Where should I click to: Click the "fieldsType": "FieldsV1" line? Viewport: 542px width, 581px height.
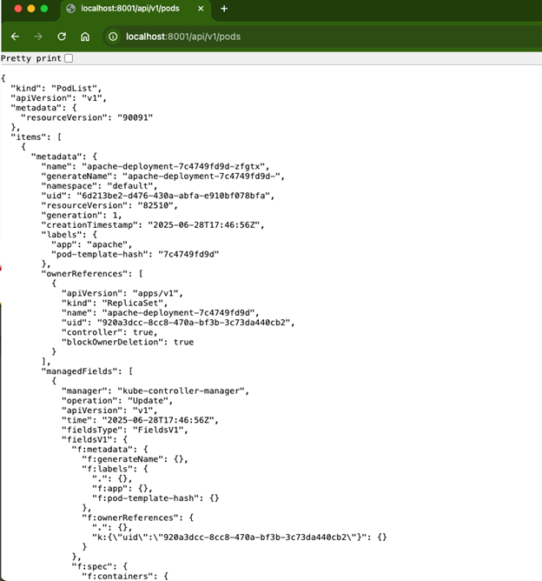125,430
